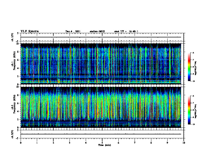This screenshot has width=207, height=160.
Task: Click ch.2 frequency axis tick "6"
Action: coord(18,103)
